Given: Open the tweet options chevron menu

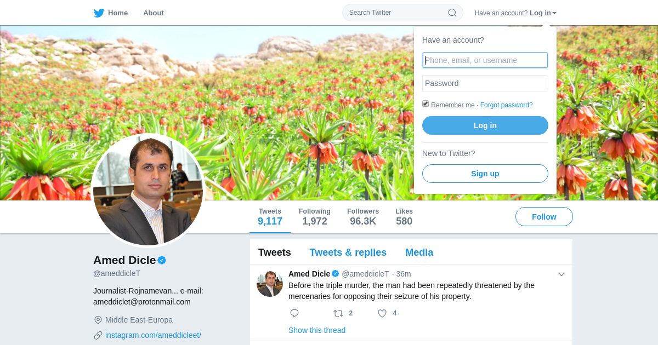Looking at the screenshot, I should pos(561,274).
